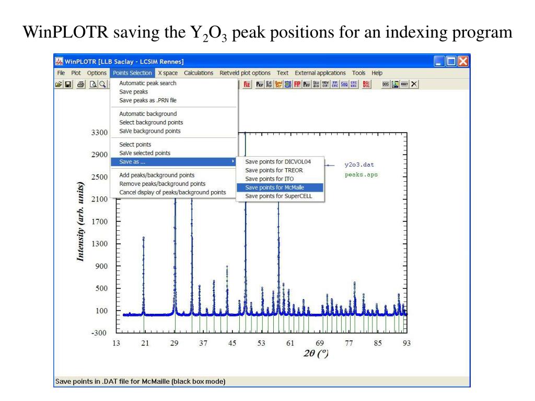Open the Text menu

click(283, 73)
